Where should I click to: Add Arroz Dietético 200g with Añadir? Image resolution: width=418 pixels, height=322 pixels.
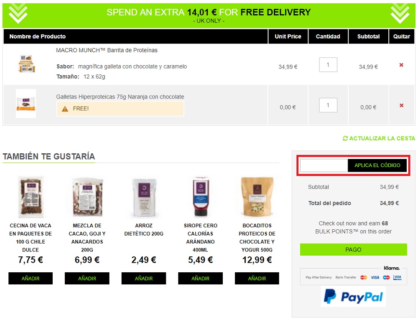tap(144, 278)
